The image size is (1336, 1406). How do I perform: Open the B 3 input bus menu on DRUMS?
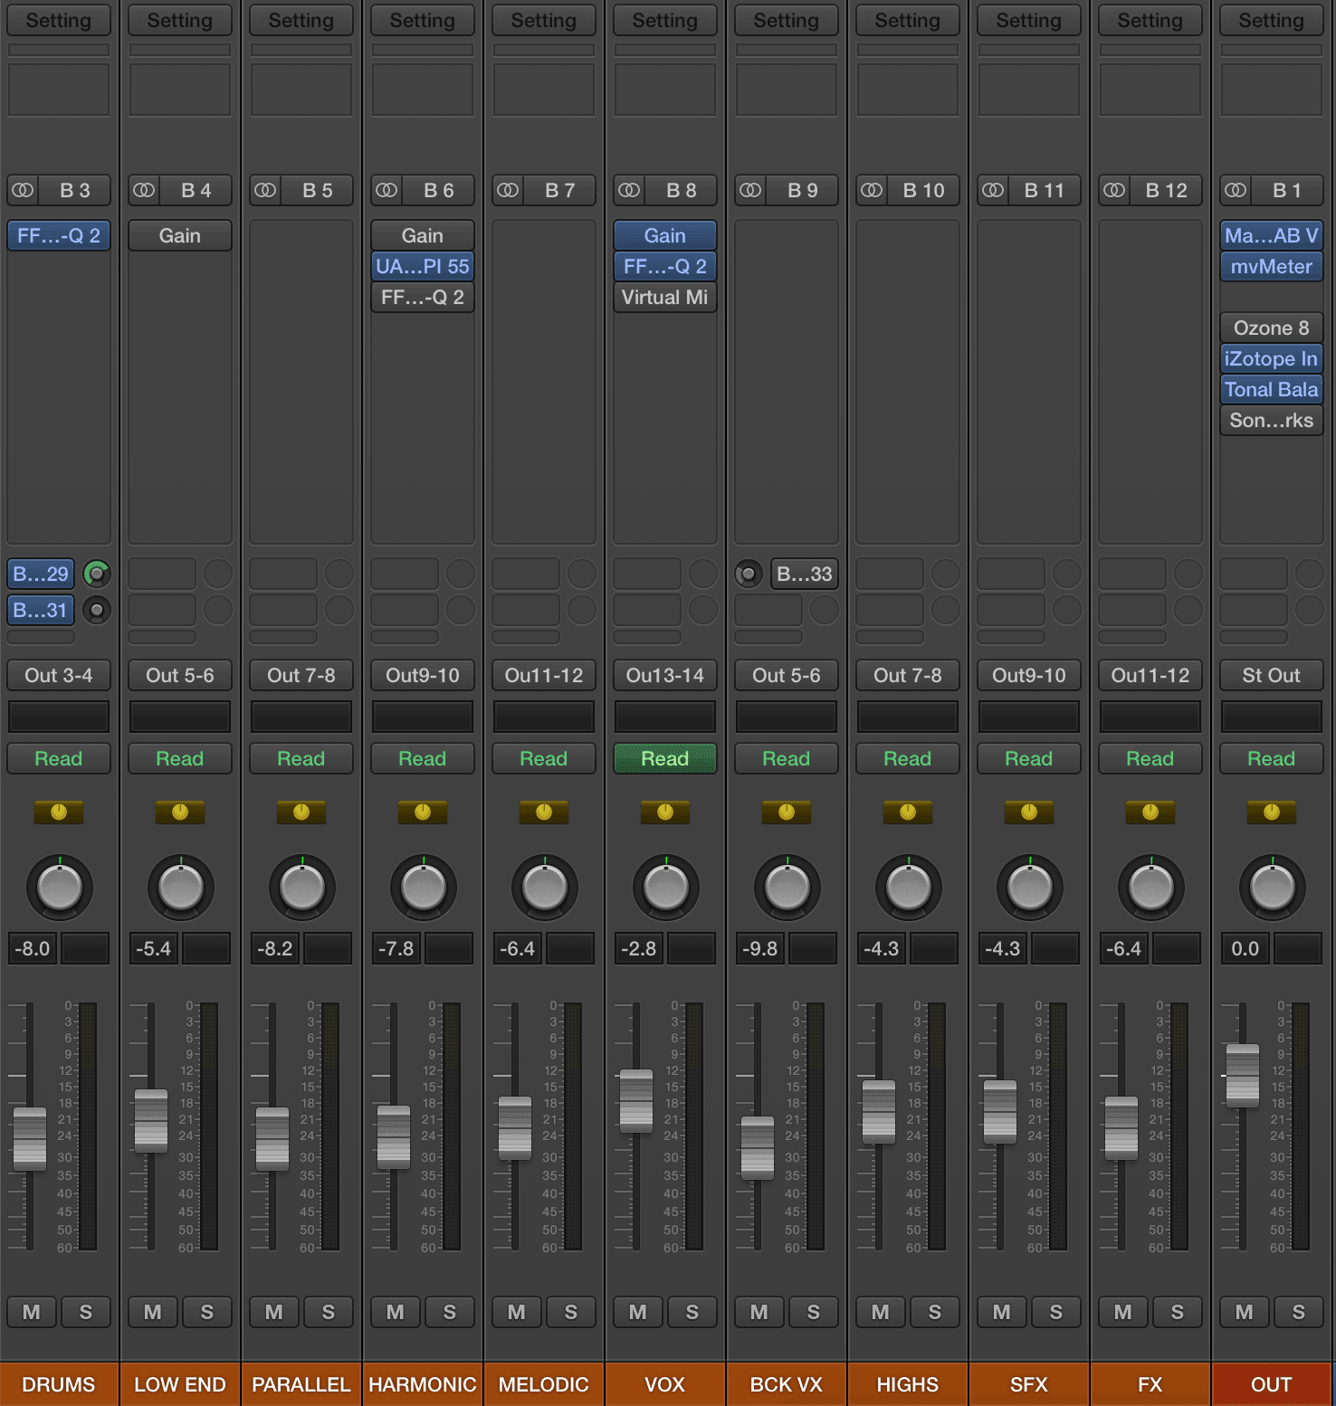click(75, 191)
